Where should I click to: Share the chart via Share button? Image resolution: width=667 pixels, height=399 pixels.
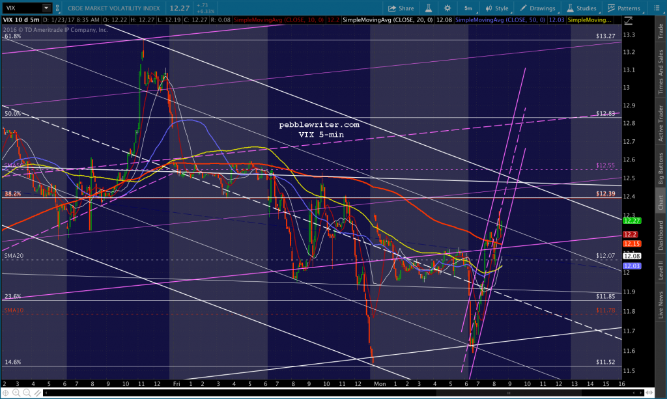tap(401, 8)
